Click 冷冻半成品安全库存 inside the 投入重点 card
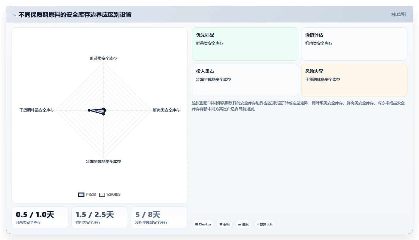This screenshot has width=419, height=240. point(214,80)
